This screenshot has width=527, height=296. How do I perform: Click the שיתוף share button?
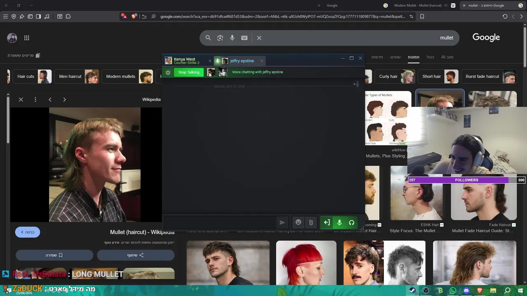[x=135, y=255]
